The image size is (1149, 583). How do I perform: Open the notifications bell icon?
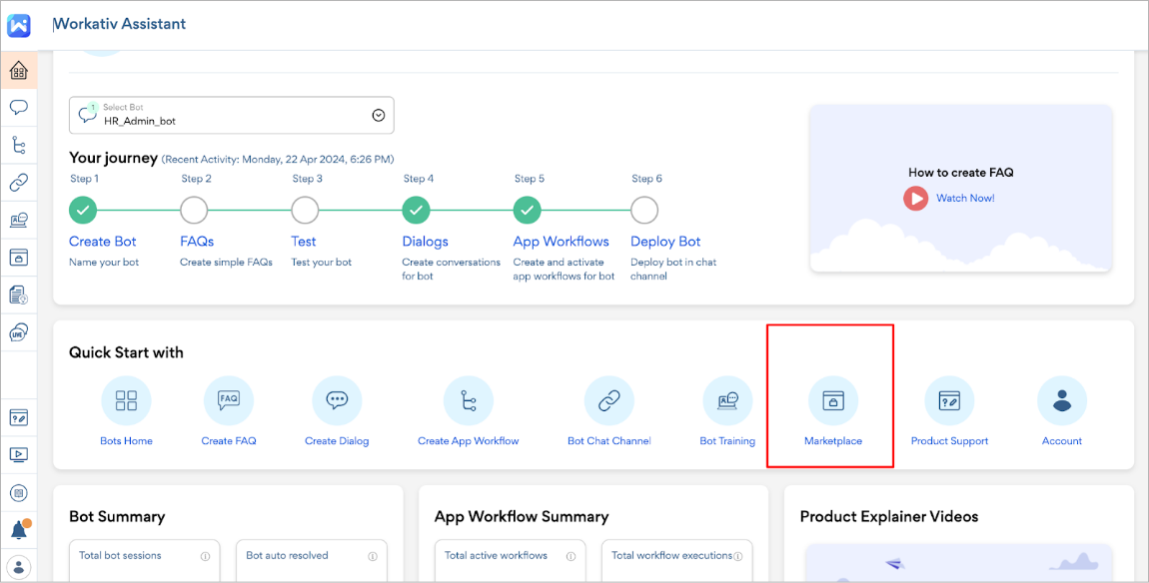coord(20,530)
